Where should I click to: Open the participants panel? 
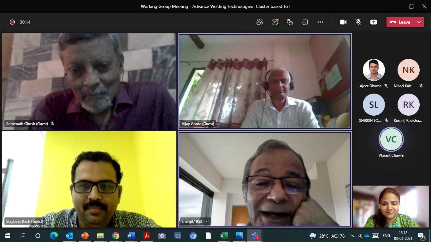click(x=260, y=22)
